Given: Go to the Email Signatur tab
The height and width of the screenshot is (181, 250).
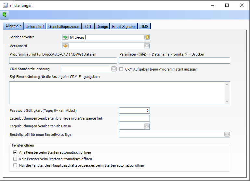Looking at the screenshot, I should tap(124, 27).
